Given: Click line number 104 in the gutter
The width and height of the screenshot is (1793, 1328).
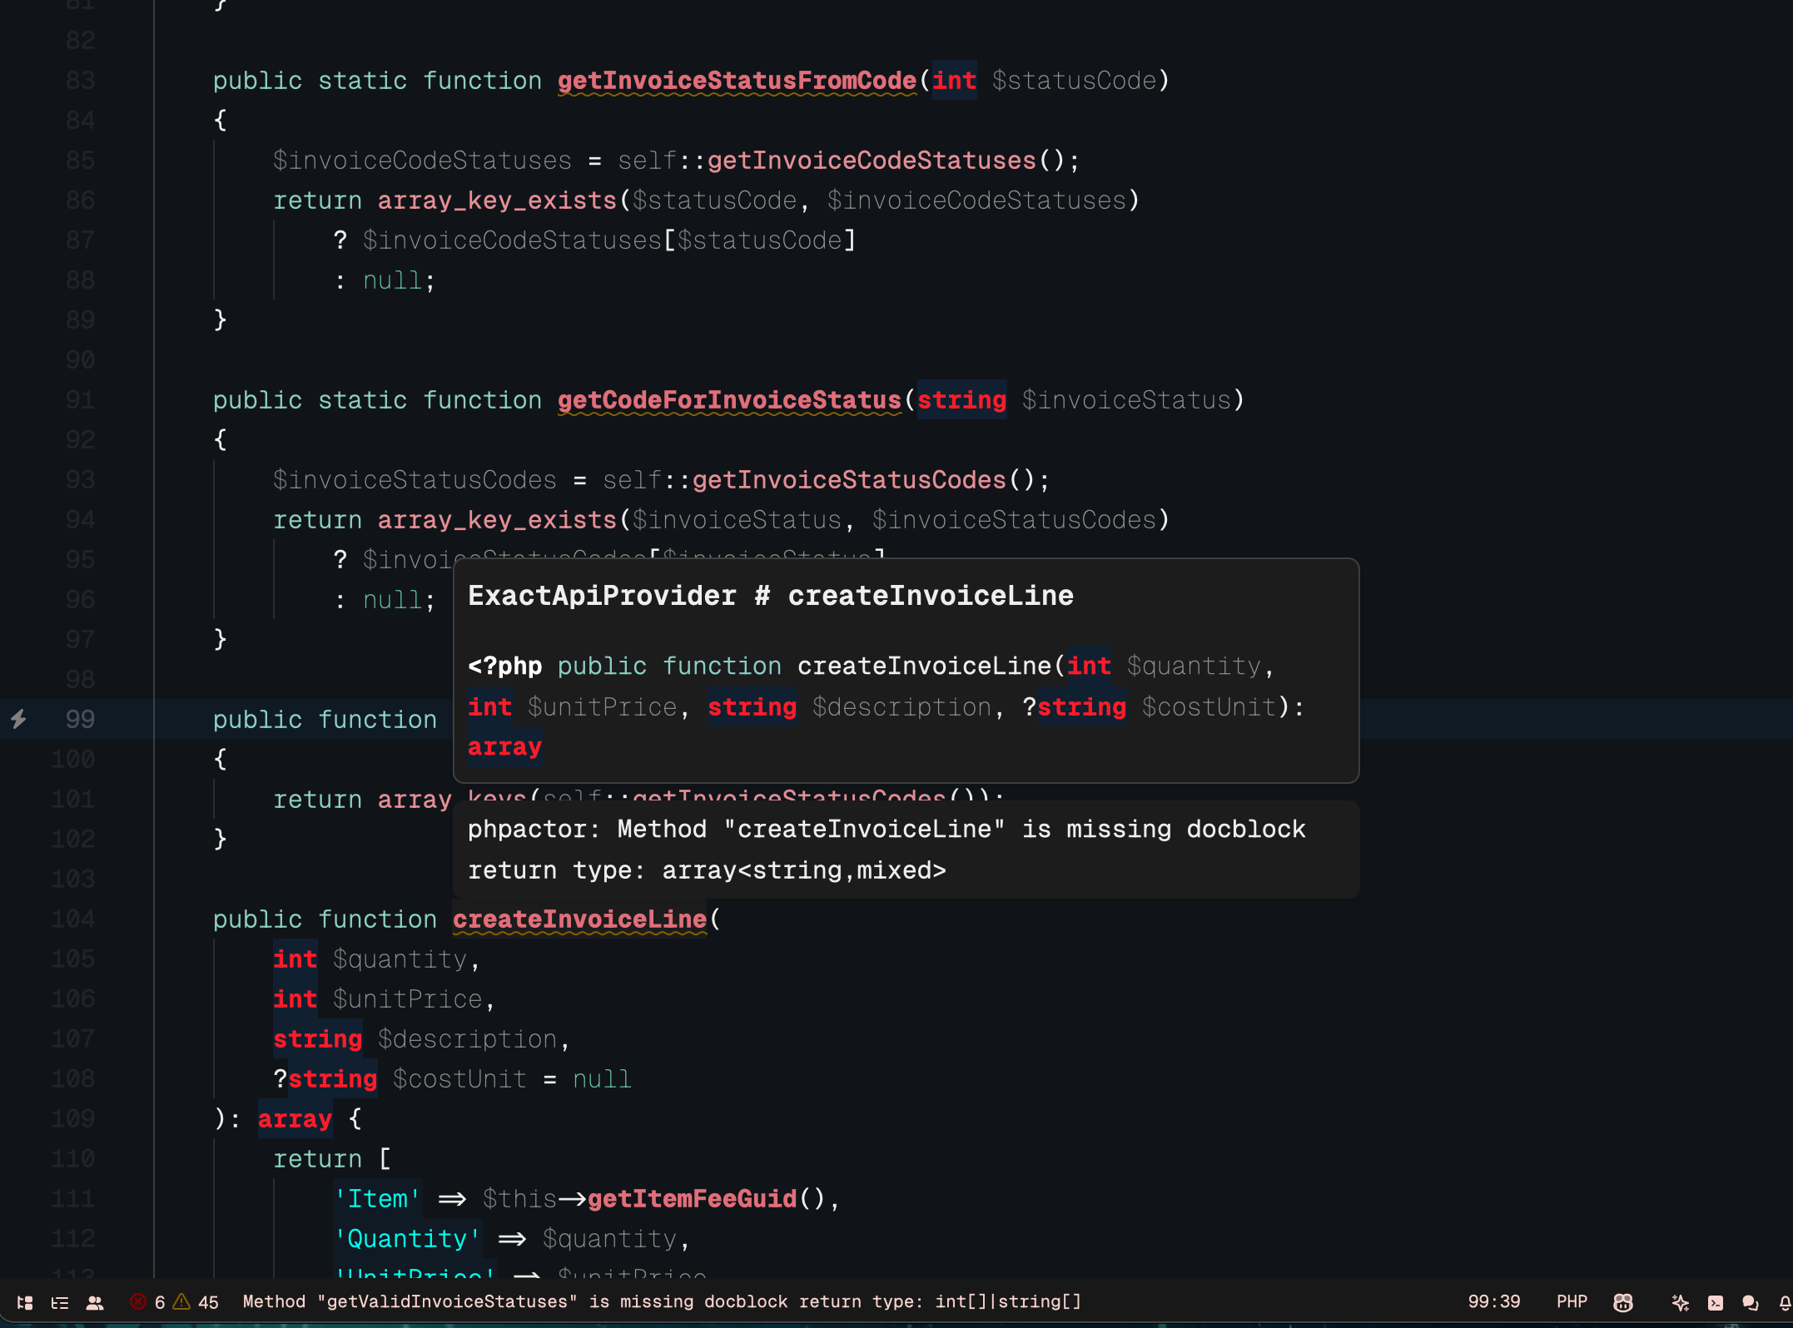Looking at the screenshot, I should [x=73, y=919].
